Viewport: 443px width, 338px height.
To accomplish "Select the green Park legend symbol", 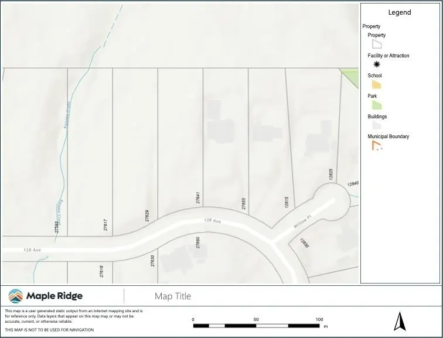I will pyautogui.click(x=377, y=105).
